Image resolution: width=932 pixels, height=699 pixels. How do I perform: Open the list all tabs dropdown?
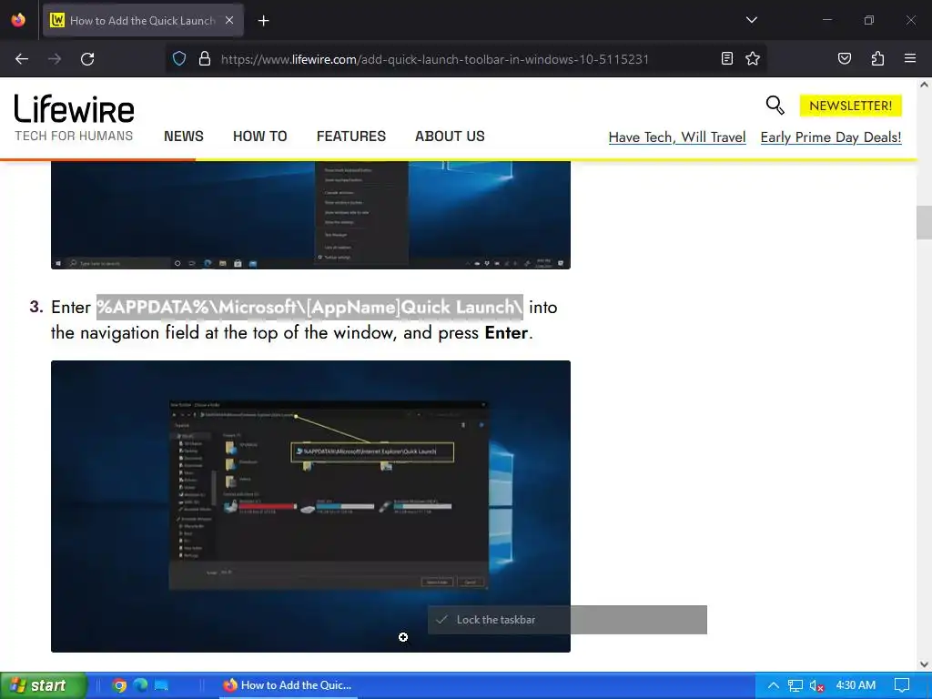pyautogui.click(x=751, y=20)
